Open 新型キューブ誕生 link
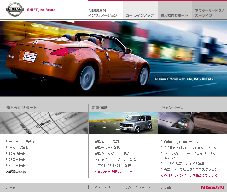Image resolution: width=227 pixels, height=192 pixels. tap(107, 142)
